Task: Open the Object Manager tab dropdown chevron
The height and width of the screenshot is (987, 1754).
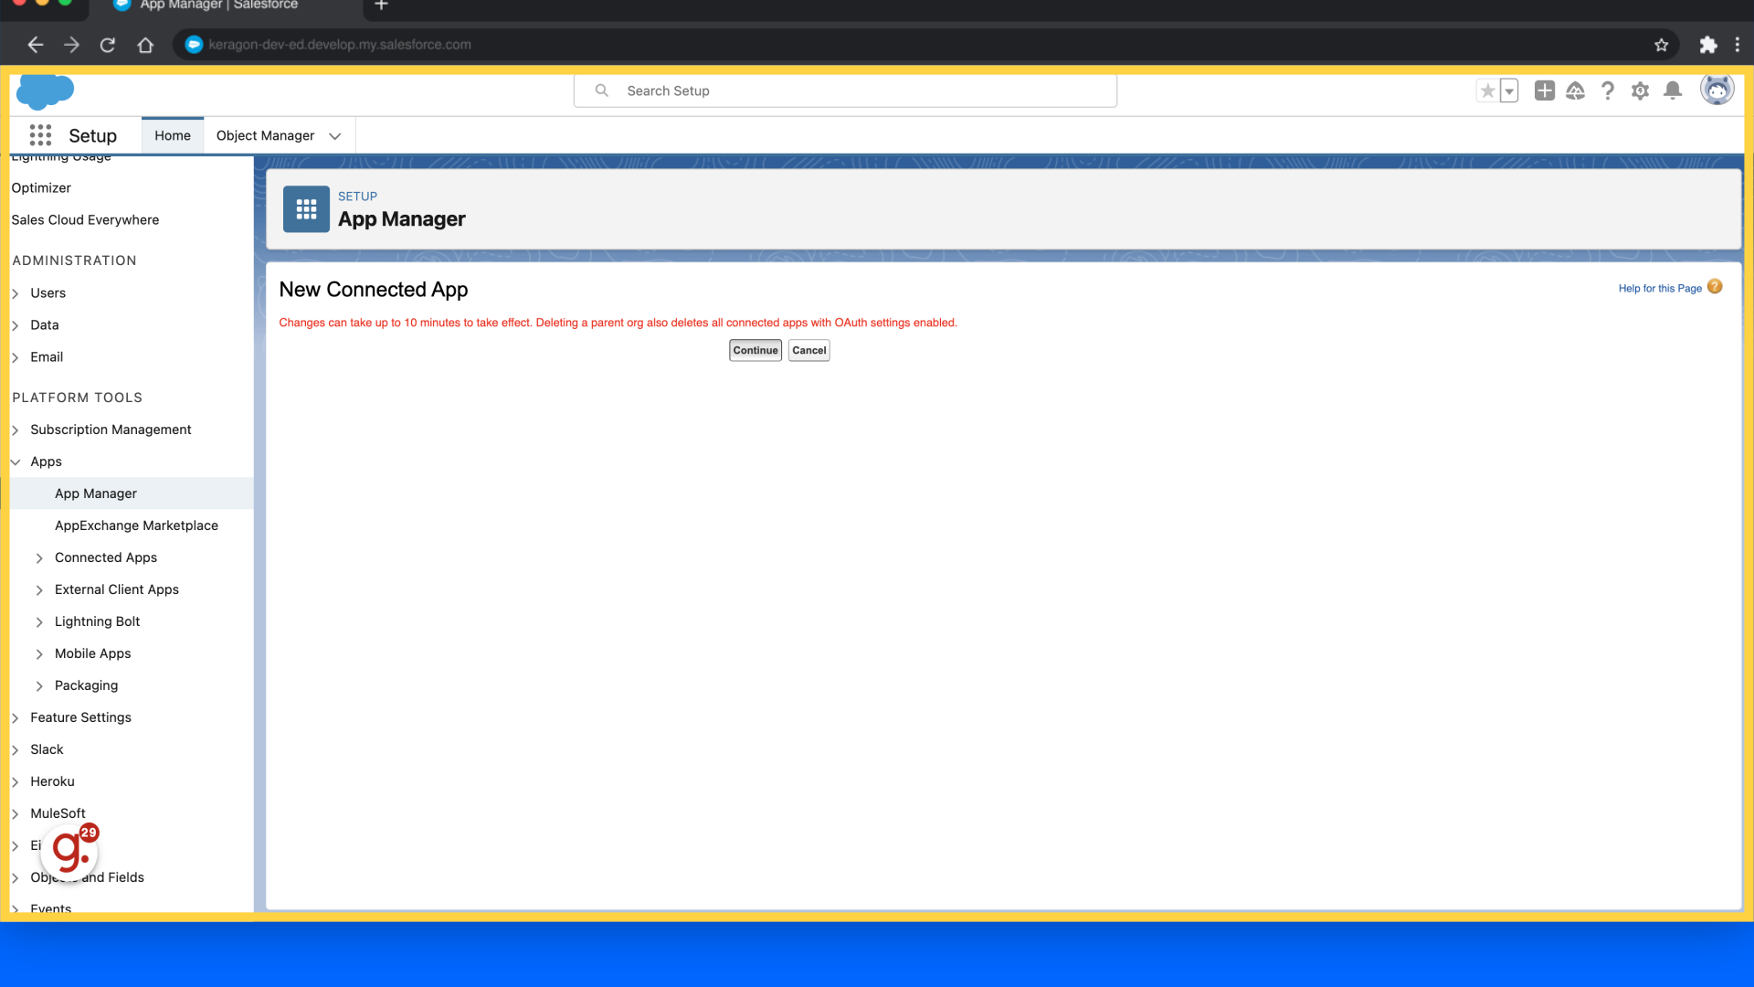Action: [335, 136]
